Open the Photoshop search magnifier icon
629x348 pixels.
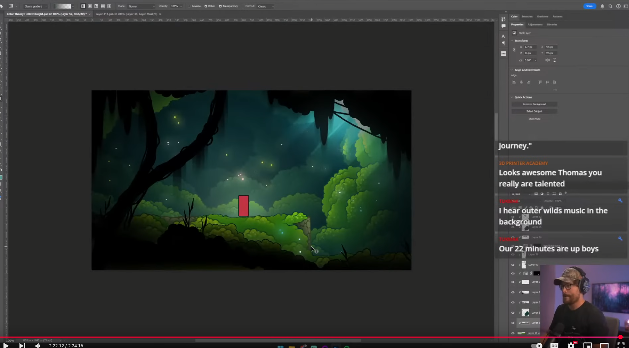pyautogui.click(x=610, y=6)
